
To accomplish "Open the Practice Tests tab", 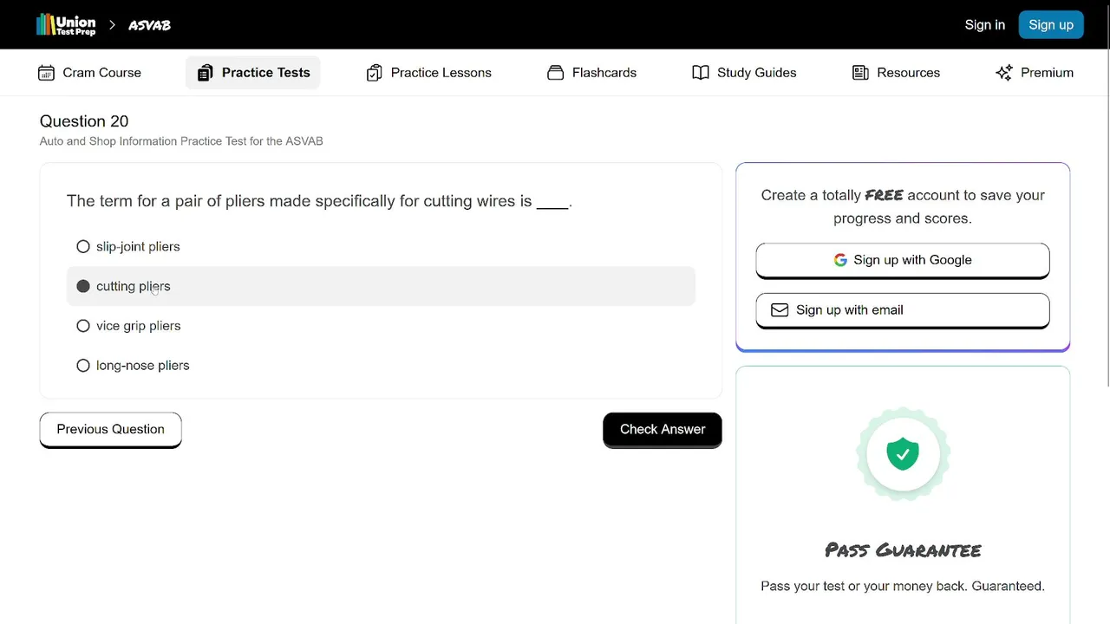I will coord(253,73).
